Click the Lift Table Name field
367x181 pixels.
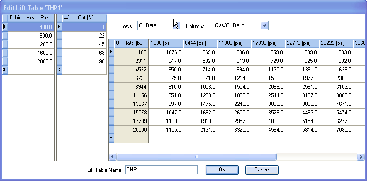point(161,170)
